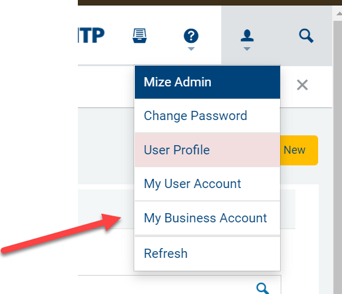342x294 pixels.
Task: Expand the arrow below user icon
Action: coord(247,49)
